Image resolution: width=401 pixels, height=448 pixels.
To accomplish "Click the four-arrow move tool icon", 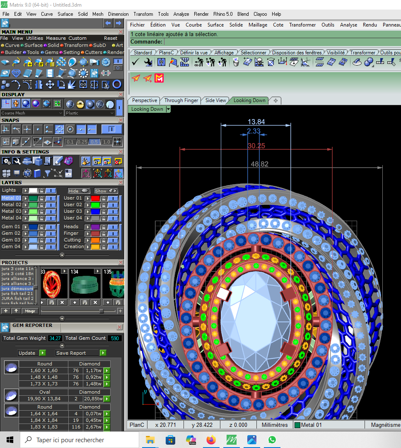I will tap(50, 85).
